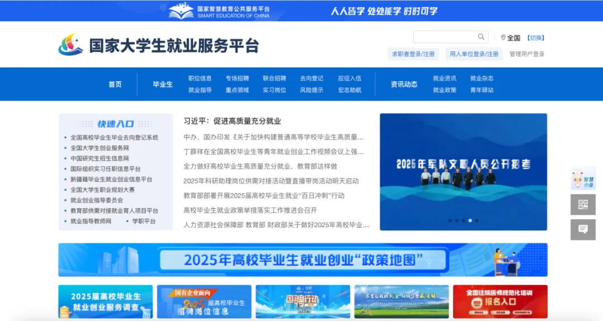
Task: Open 中国研究生招生信息网 quick link
Action: pyautogui.click(x=99, y=159)
